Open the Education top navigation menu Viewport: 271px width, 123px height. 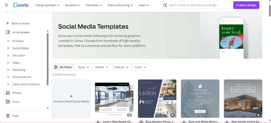click(94, 5)
